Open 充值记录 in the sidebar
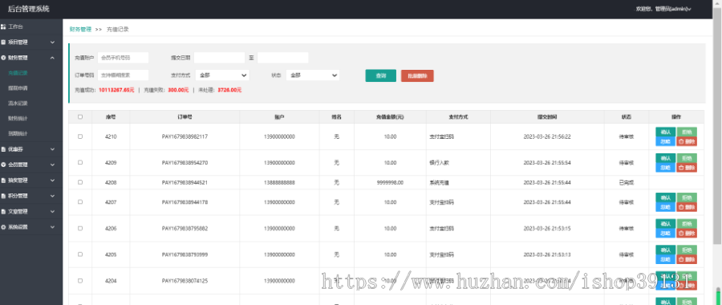 18,73
